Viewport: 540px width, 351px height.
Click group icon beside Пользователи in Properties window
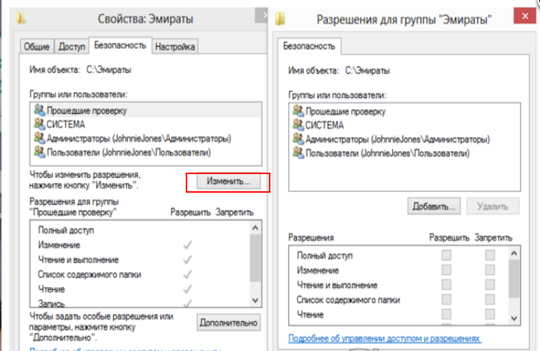coord(39,152)
